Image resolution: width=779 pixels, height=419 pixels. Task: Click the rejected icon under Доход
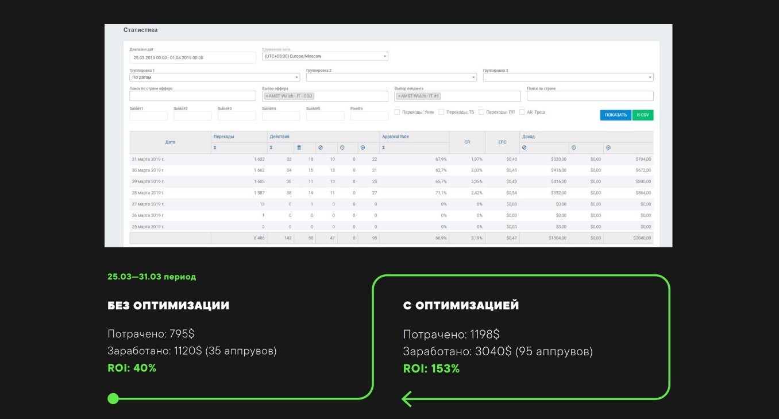coord(525,148)
